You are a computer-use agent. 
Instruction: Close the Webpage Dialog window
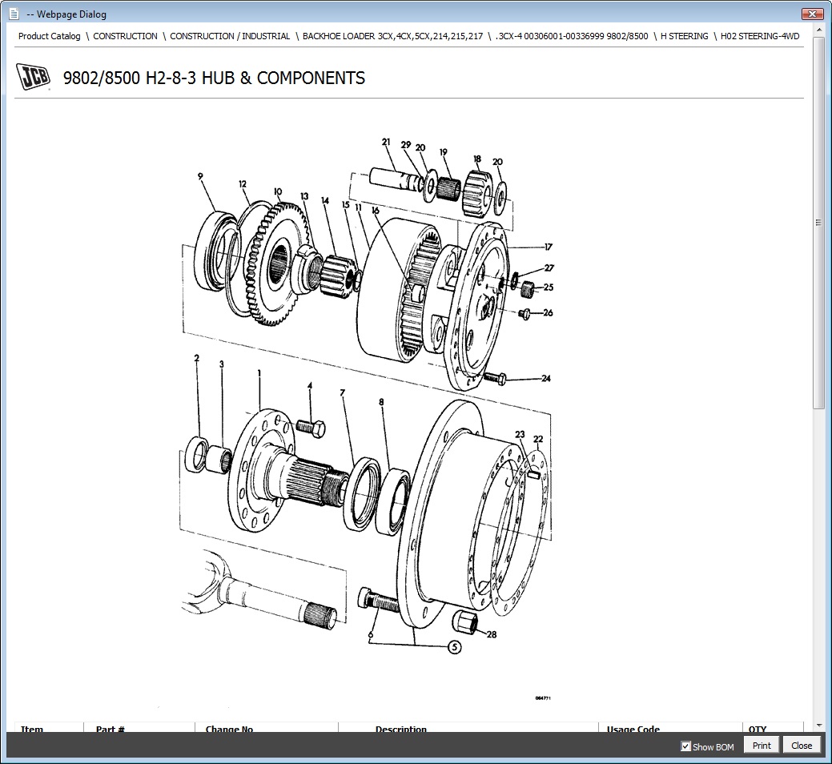click(812, 14)
